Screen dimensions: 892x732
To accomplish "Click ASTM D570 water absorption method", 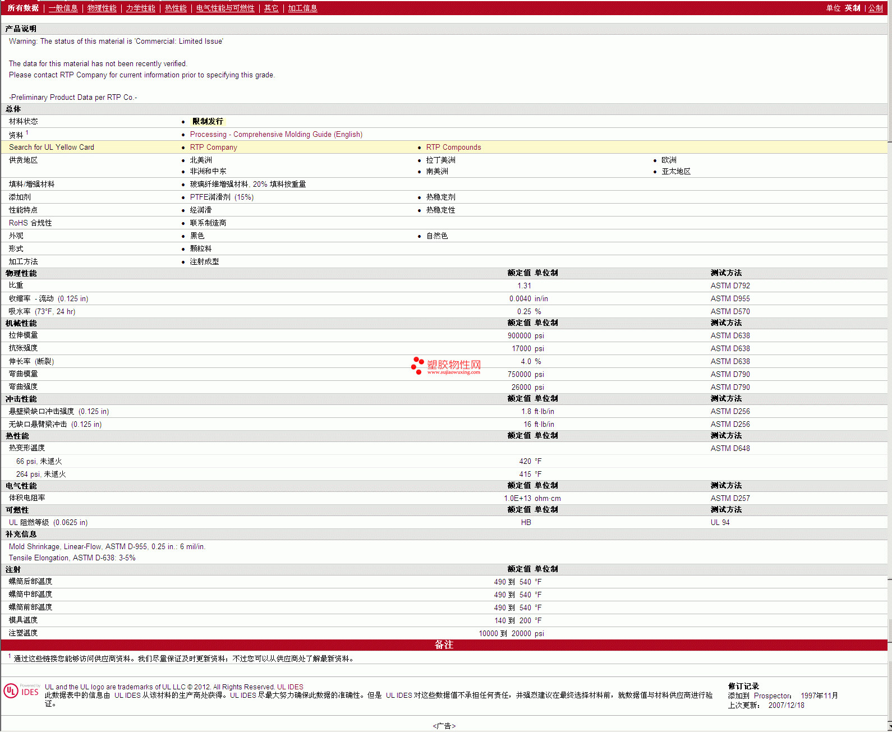I will pyautogui.click(x=730, y=311).
